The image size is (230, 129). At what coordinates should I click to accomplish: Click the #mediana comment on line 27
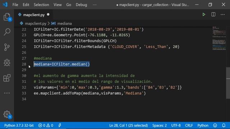pos(43,58)
